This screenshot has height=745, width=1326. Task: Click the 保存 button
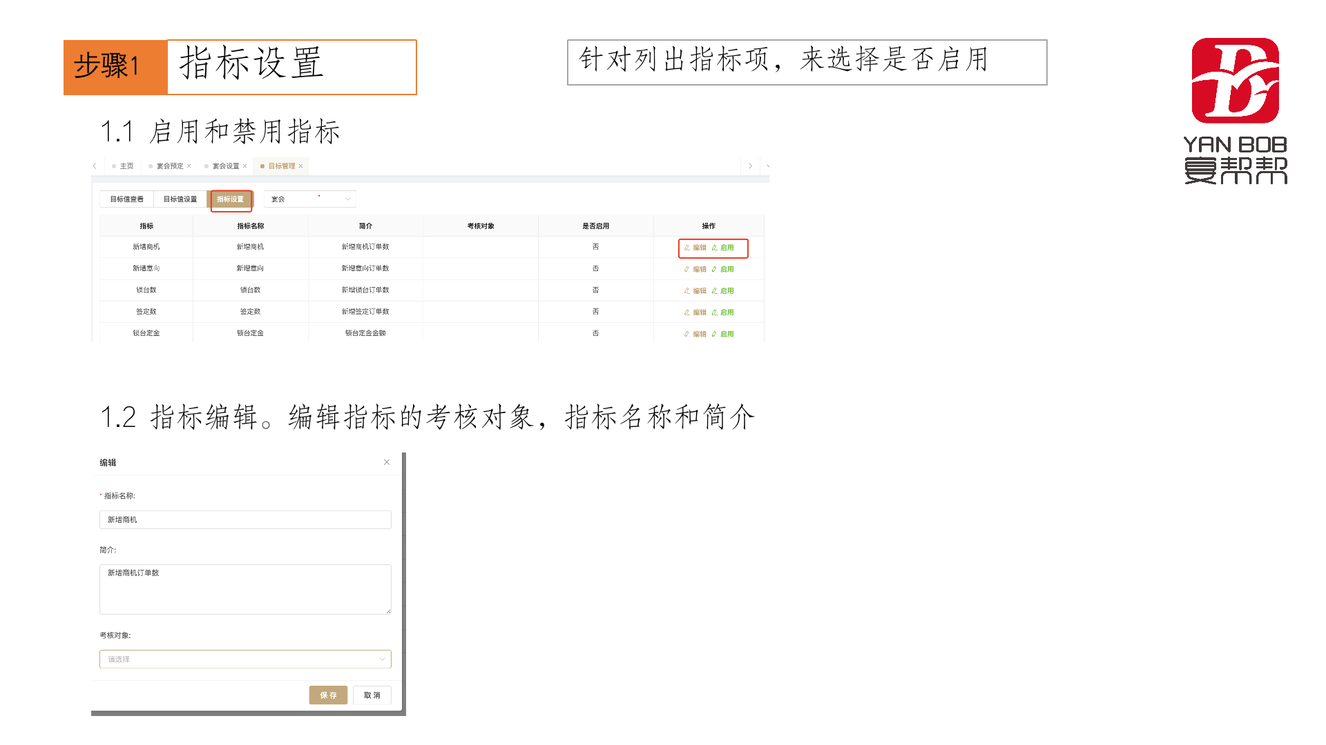click(328, 695)
